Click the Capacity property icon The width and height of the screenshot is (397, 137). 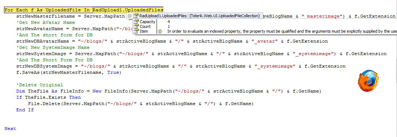coord(136,22)
